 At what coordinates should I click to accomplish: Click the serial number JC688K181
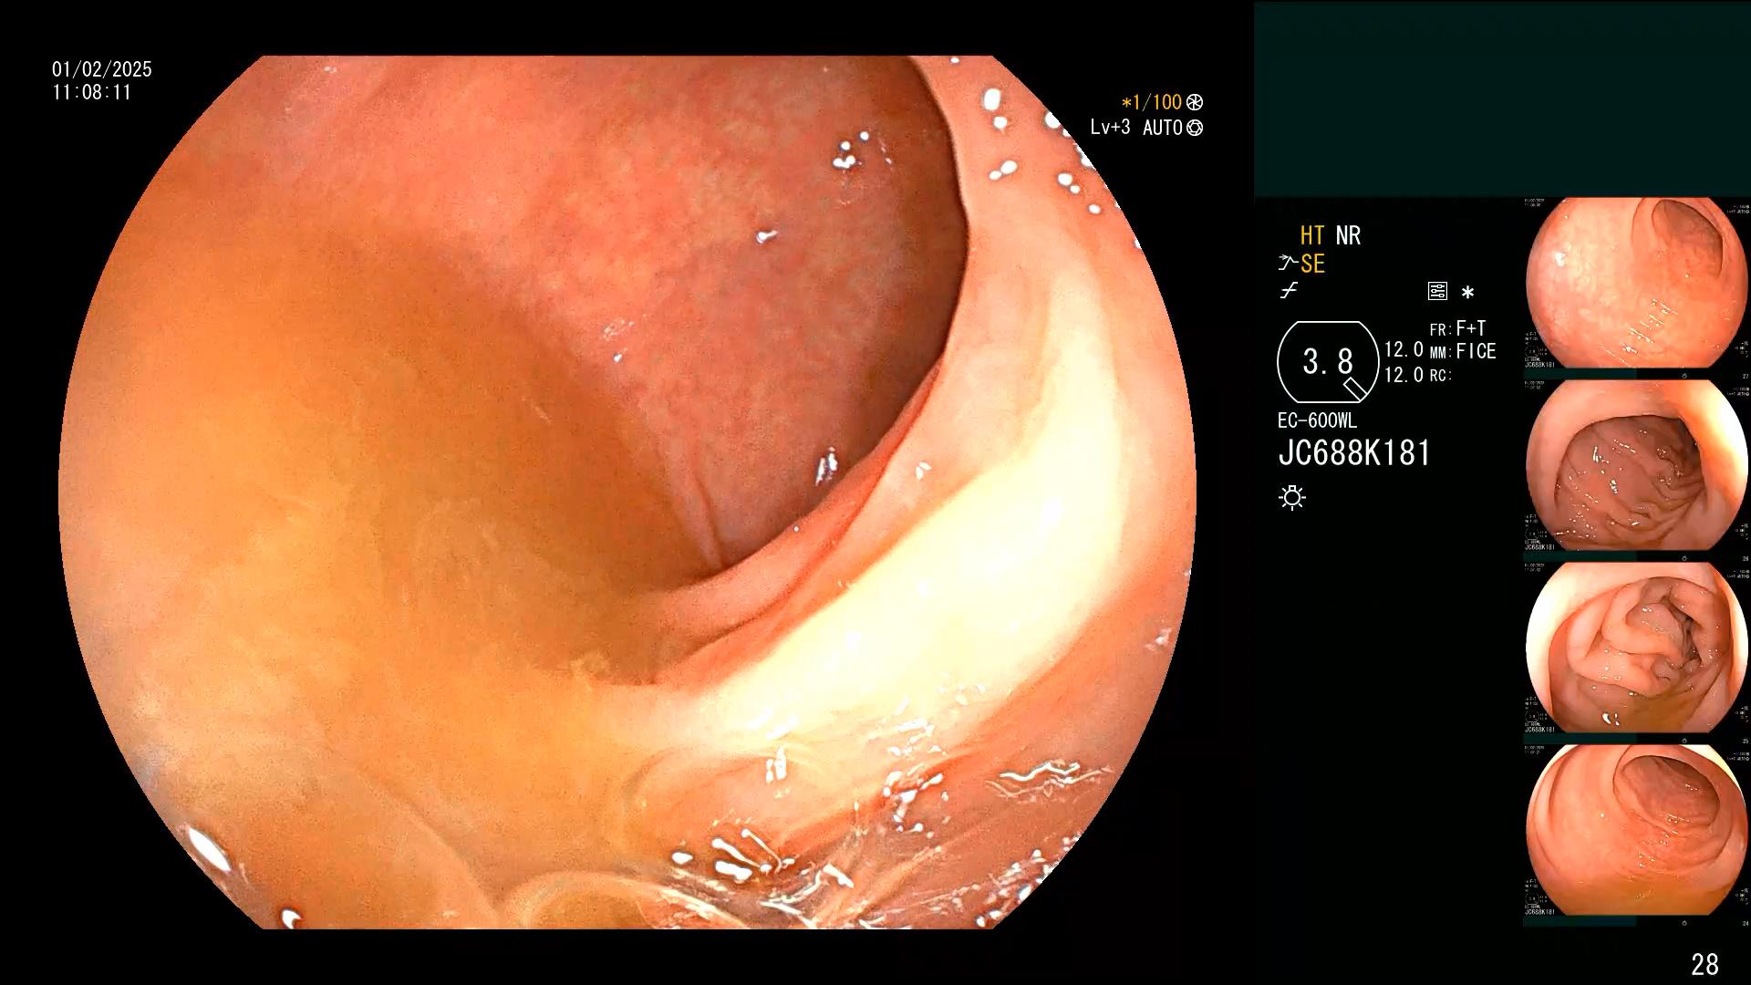pyautogui.click(x=1354, y=453)
